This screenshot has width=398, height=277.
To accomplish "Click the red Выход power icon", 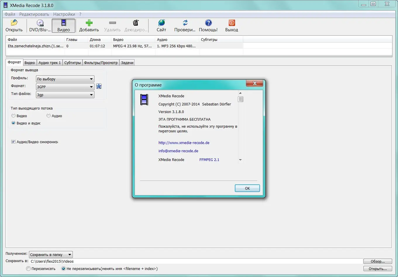I will click(x=232, y=23).
